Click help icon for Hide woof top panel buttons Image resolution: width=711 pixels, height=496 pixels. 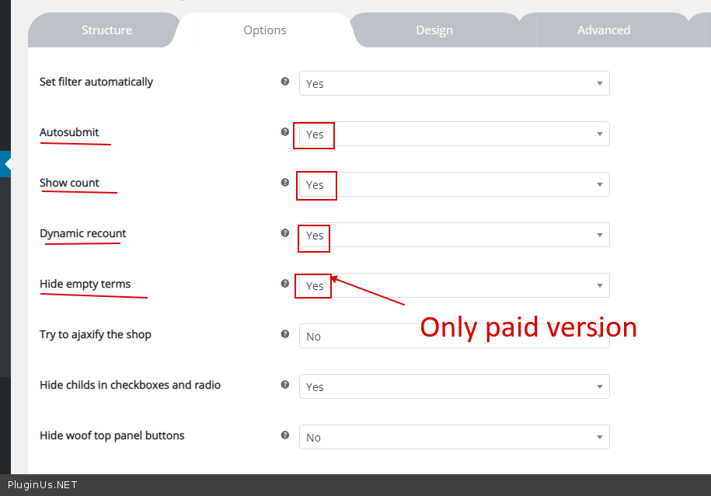285,435
